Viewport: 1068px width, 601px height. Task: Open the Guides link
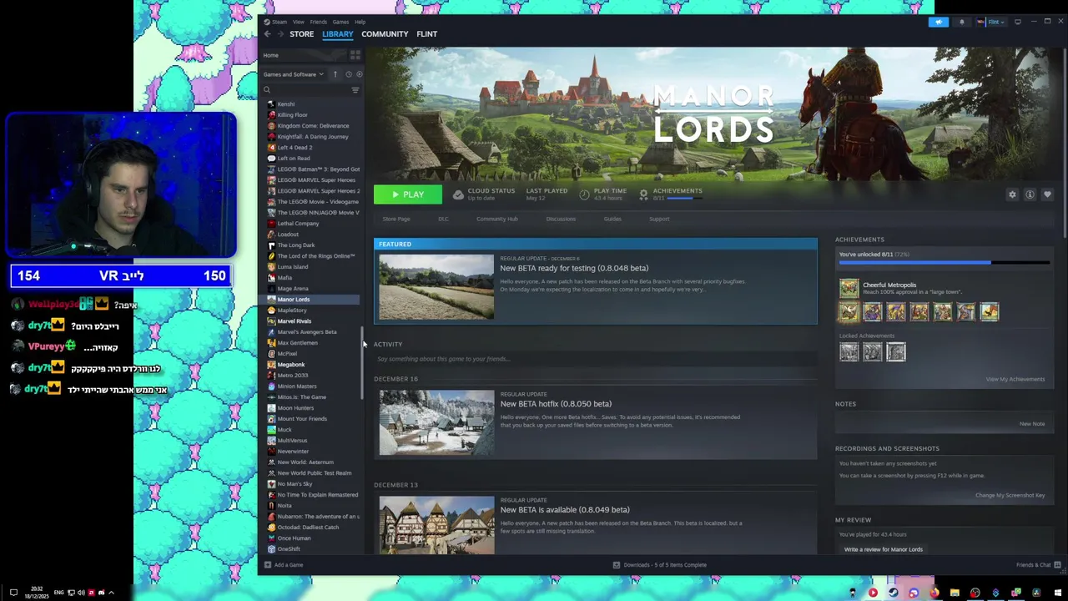[612, 219]
